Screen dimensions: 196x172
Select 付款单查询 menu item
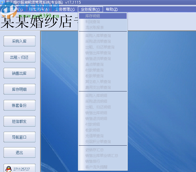click(x=103, y=70)
